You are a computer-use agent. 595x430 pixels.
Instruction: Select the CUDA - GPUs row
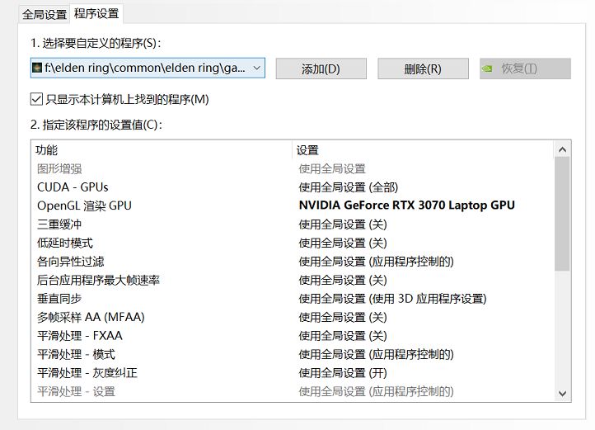73,187
